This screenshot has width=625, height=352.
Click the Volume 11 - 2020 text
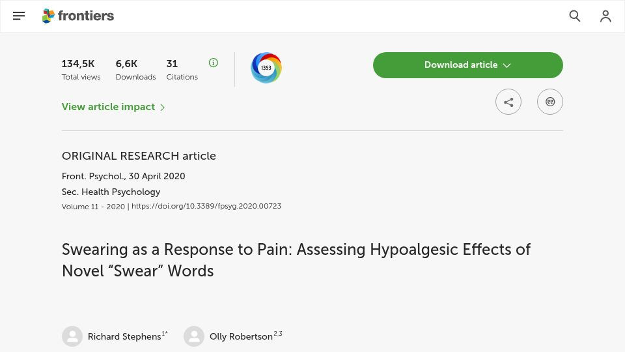point(93,207)
